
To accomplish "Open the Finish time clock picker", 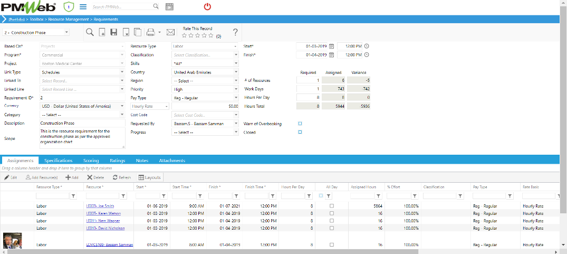I will point(366,55).
